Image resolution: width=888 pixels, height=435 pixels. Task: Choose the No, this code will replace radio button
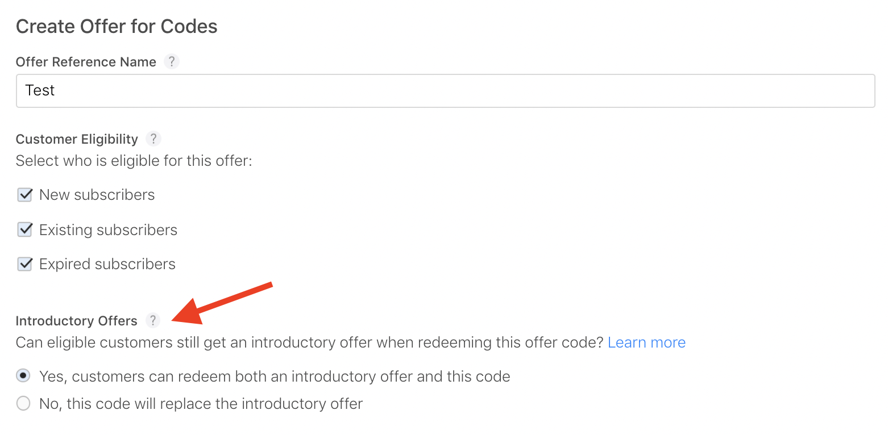pos(23,404)
